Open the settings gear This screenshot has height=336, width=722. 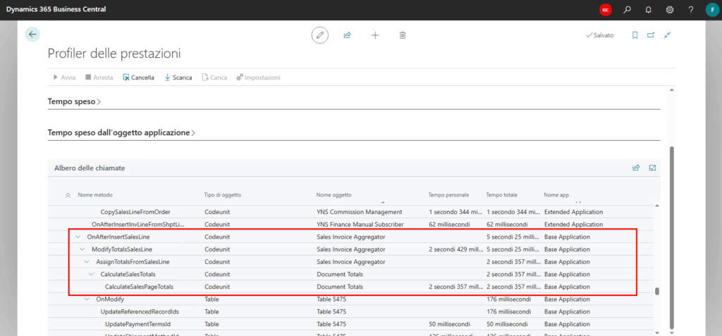point(670,10)
